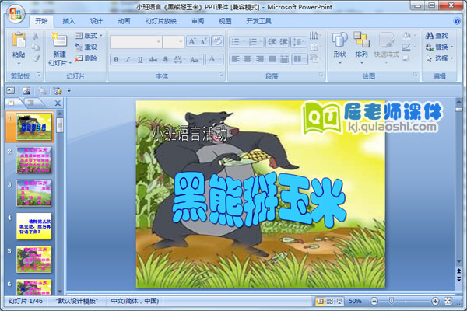Switch to Normal view in status bar
This screenshot has height=311, width=467.
pos(320,301)
